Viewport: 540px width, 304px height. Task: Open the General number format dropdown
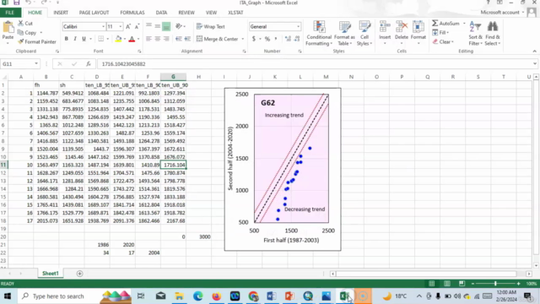pyautogui.click(x=298, y=26)
